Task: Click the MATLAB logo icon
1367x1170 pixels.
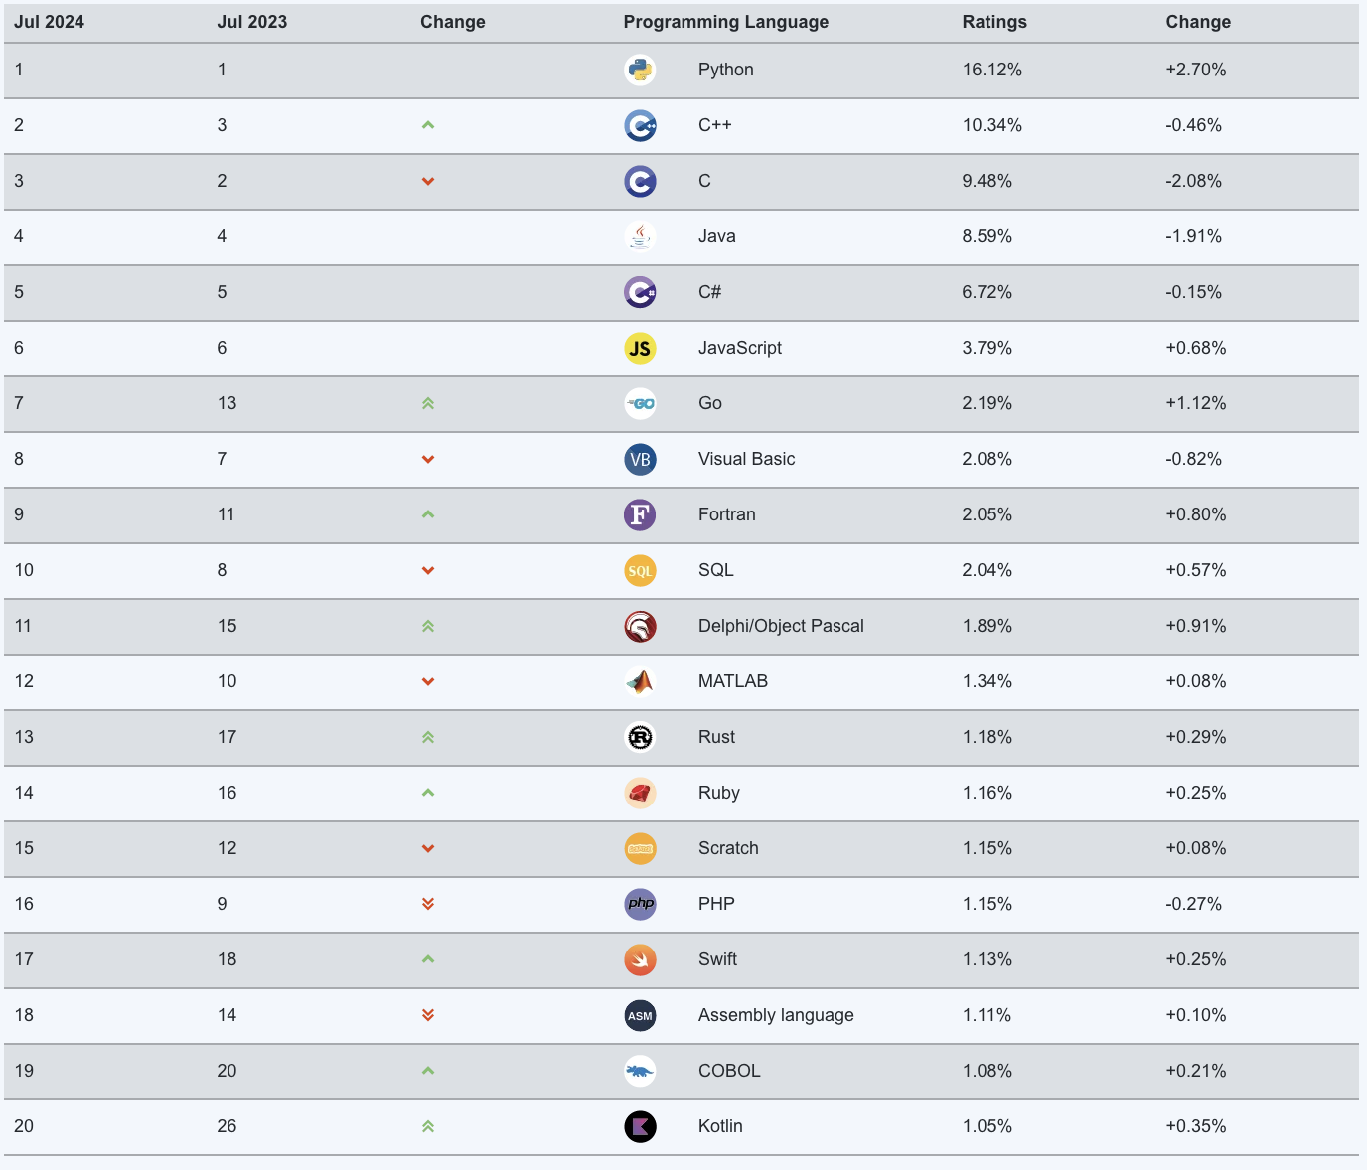Action: (640, 681)
